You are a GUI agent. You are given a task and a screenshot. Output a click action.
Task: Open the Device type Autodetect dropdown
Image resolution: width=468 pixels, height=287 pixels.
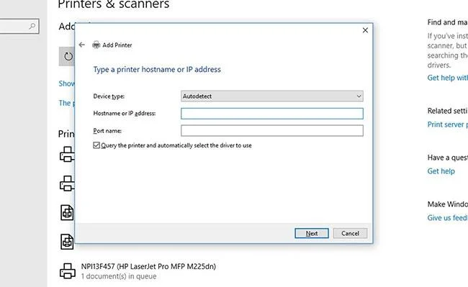[272, 96]
